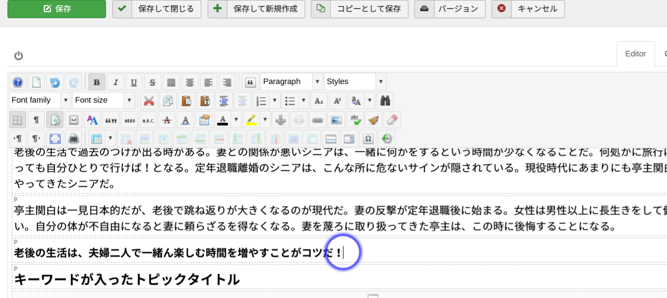Print the editor content
The width and height of the screenshot is (667, 298).
click(74, 138)
